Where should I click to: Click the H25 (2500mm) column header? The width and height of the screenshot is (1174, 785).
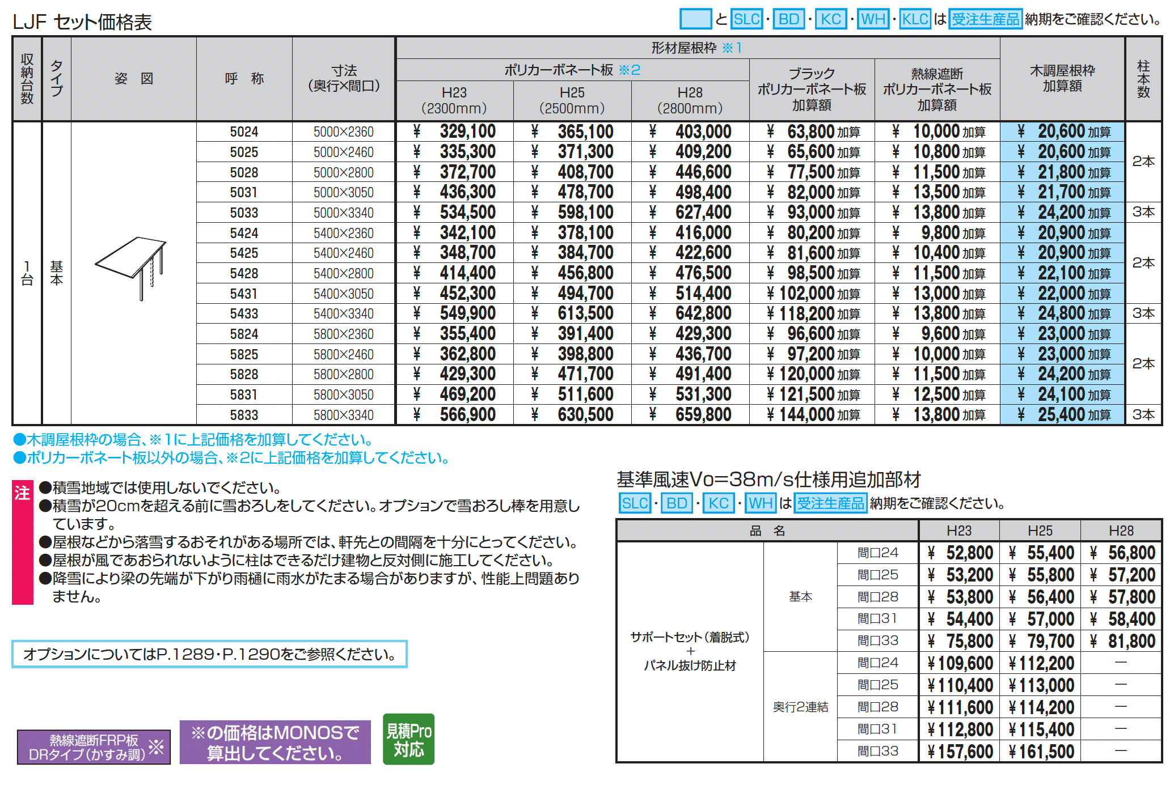coord(572,100)
